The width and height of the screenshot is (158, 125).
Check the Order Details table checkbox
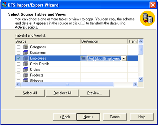(18, 64)
